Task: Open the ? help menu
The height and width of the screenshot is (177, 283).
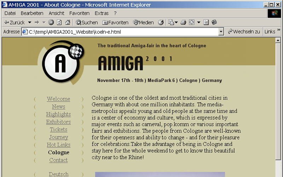Action: [115, 13]
